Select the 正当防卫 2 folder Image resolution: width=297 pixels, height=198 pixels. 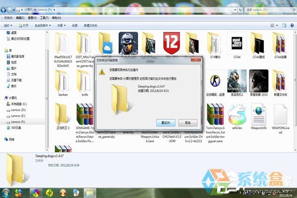click(x=63, y=116)
